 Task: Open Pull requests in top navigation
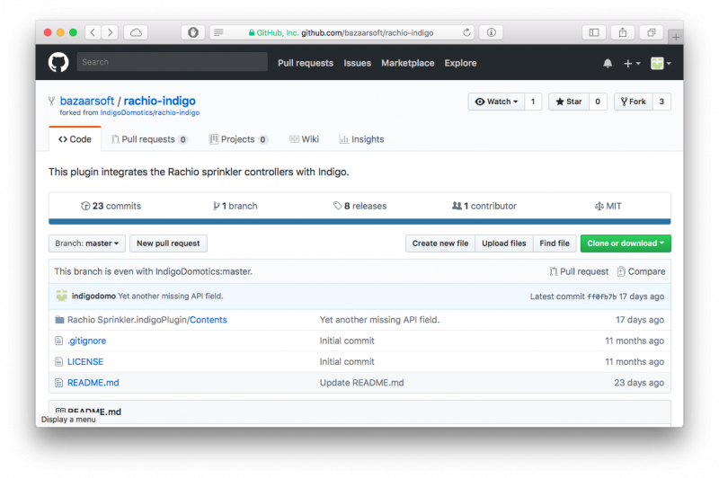click(306, 63)
